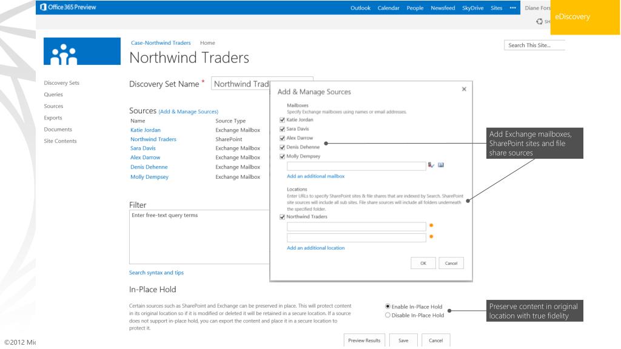
Task: Go to Sources in sidebar
Action: coord(53,106)
